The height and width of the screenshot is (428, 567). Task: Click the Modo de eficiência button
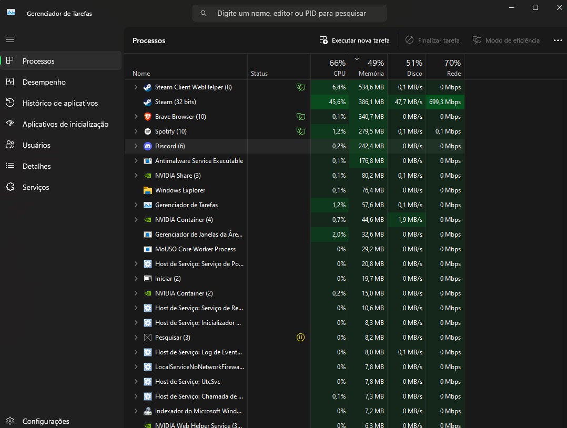tap(506, 40)
